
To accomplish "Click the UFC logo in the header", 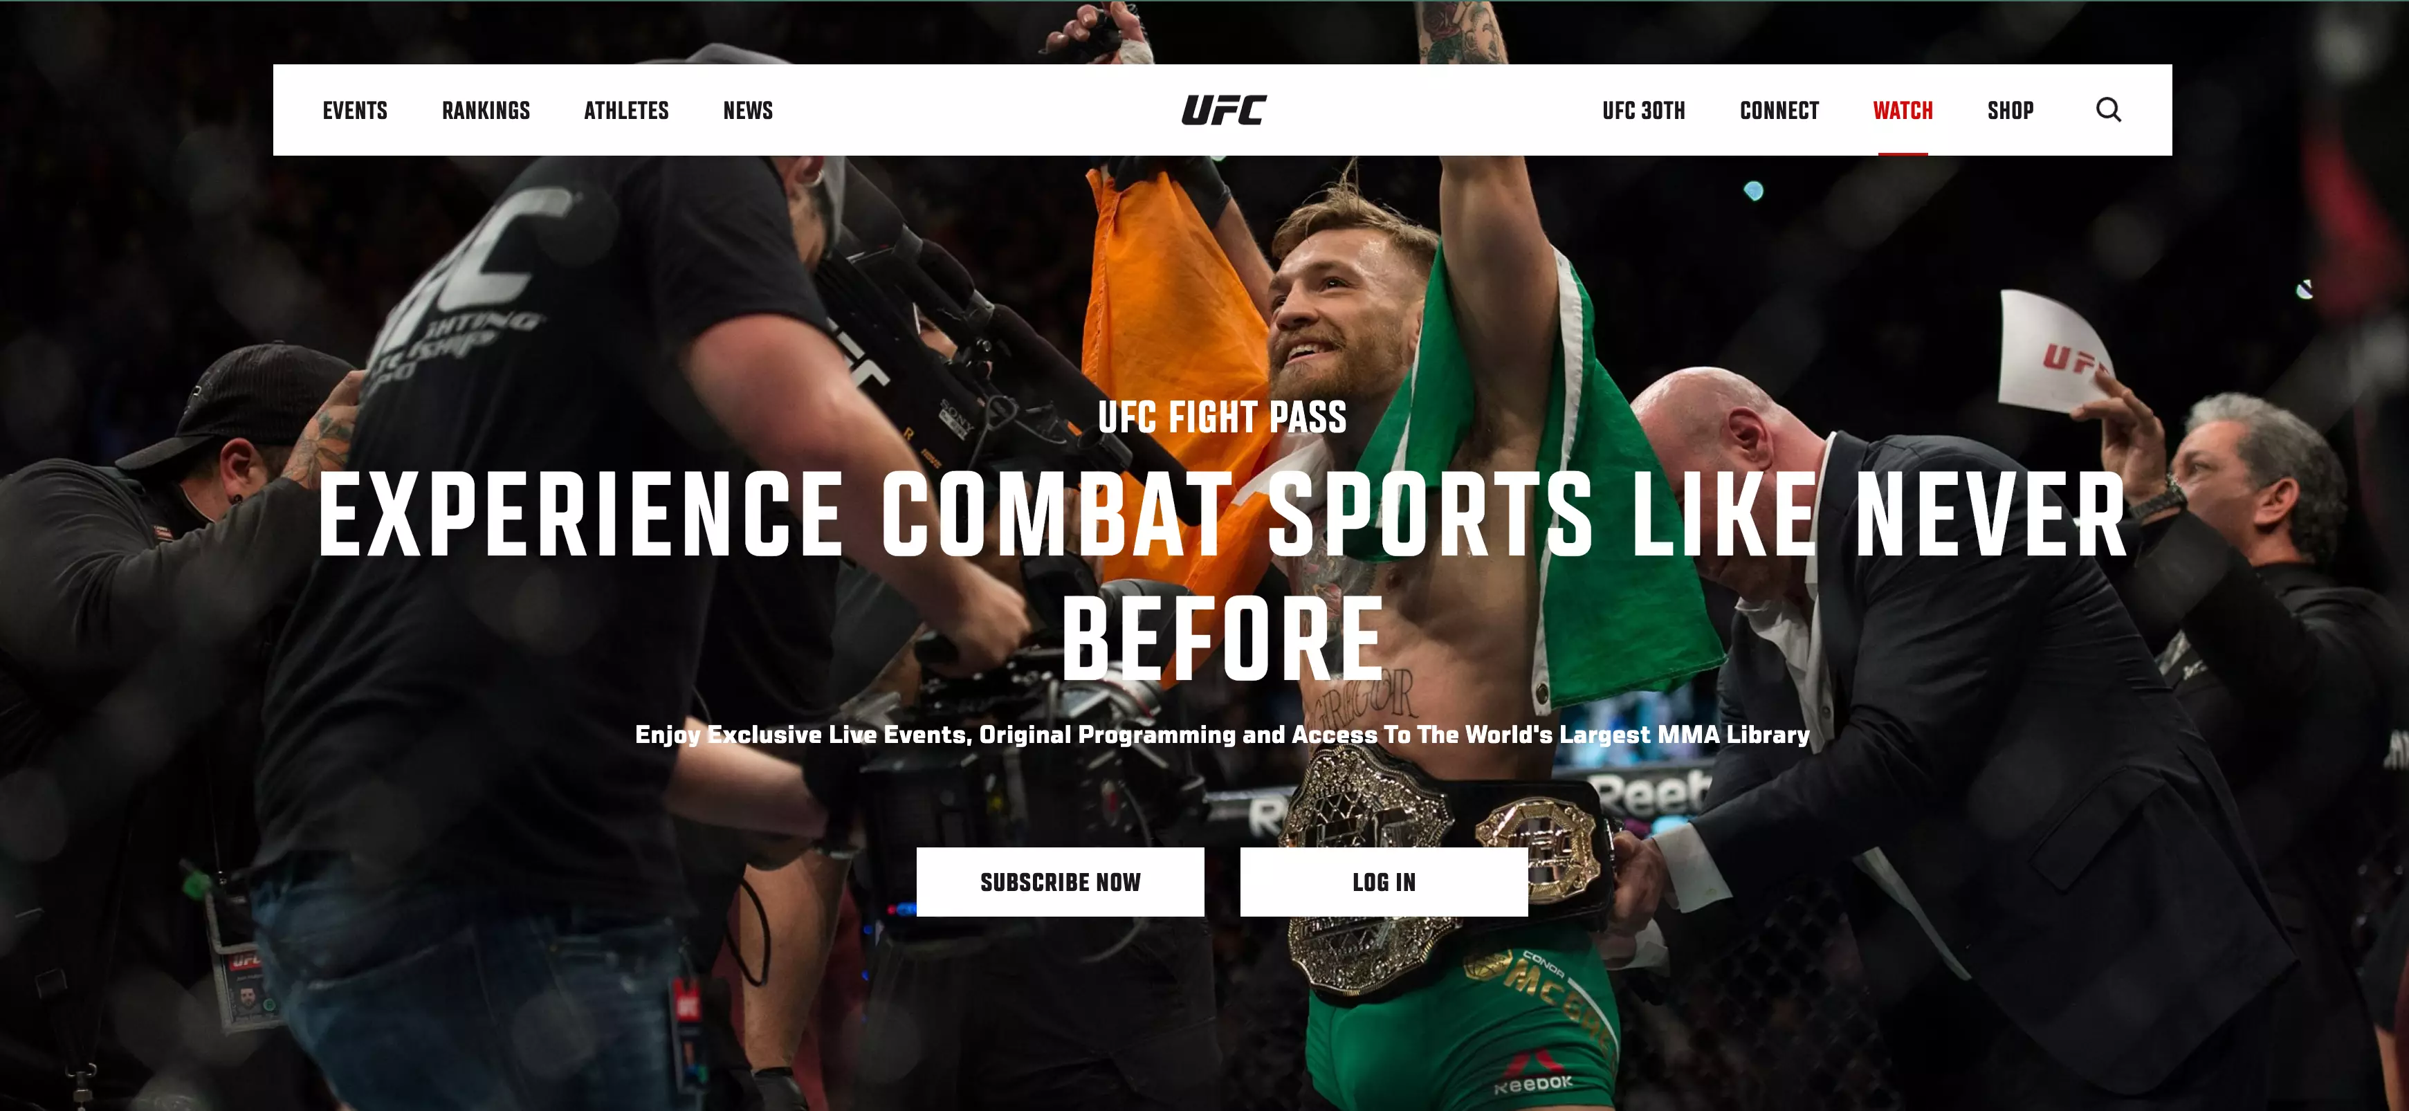I will click(x=1223, y=111).
